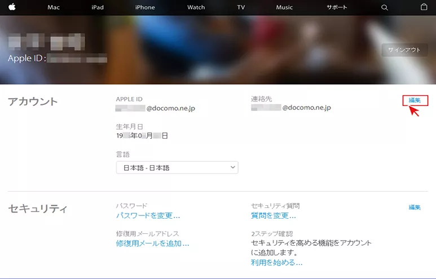Screen dimensions: 436x279
Task: Click the パスワードを変更 link
Action: click(x=148, y=215)
